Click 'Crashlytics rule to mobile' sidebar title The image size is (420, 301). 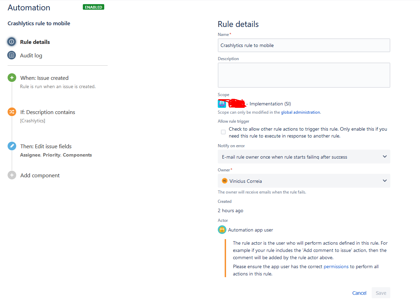[x=39, y=23]
